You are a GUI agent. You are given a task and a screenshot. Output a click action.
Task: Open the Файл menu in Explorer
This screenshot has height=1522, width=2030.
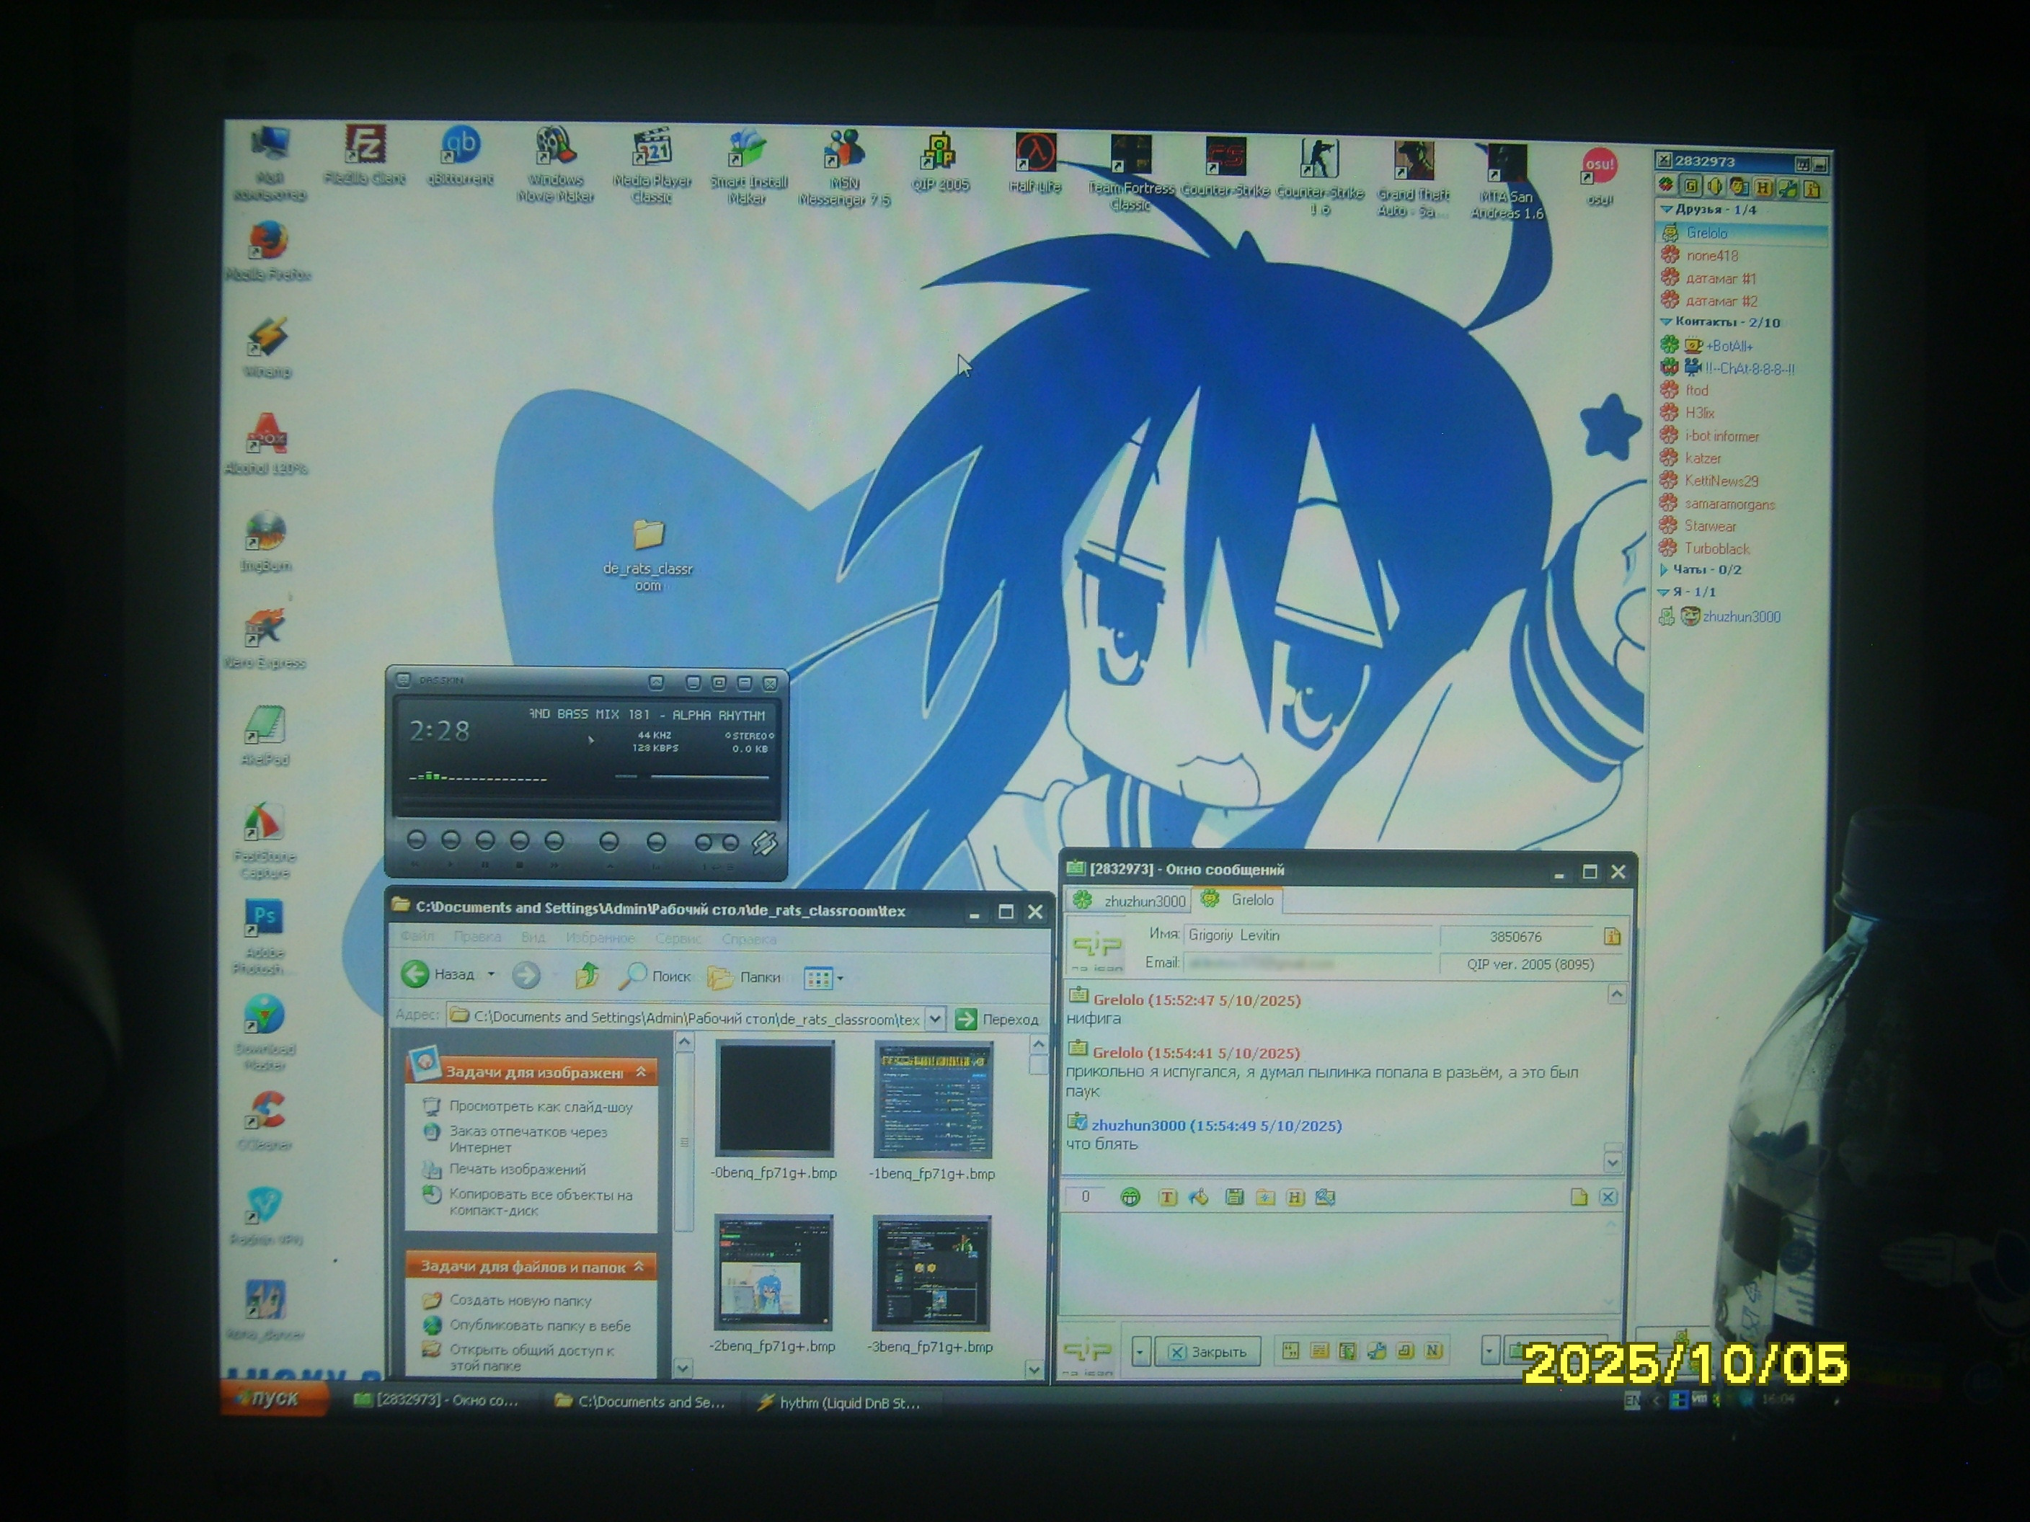(x=417, y=937)
